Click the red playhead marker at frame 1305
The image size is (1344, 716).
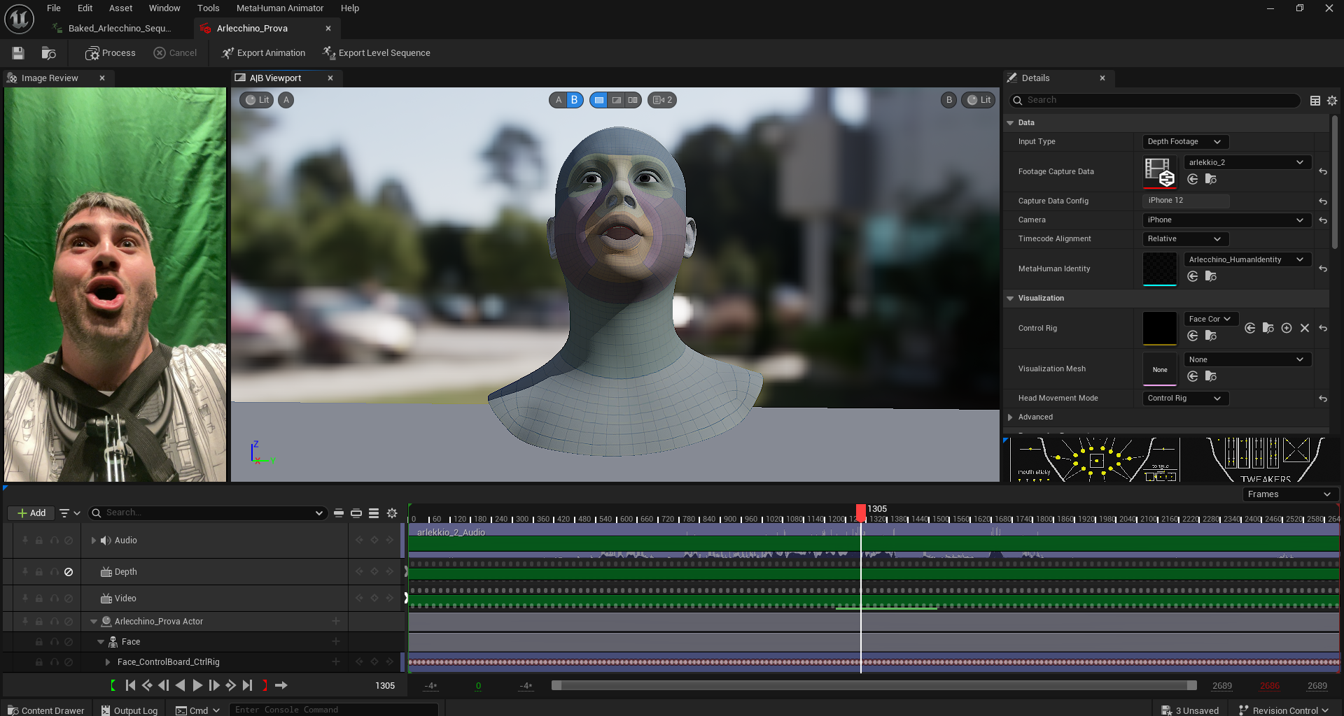(860, 511)
